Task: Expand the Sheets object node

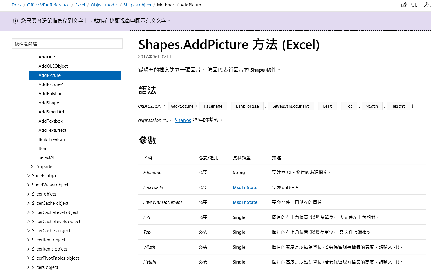Action: 29,176
